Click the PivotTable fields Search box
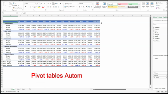This screenshot has height=94, width=168. 160,24
